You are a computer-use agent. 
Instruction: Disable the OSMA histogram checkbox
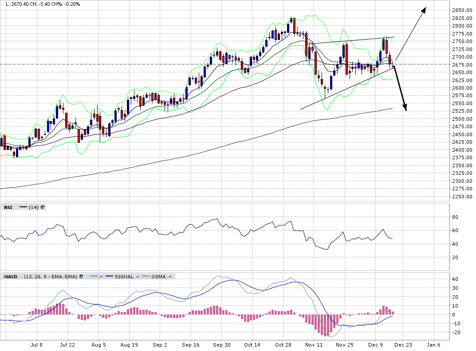coord(170,276)
